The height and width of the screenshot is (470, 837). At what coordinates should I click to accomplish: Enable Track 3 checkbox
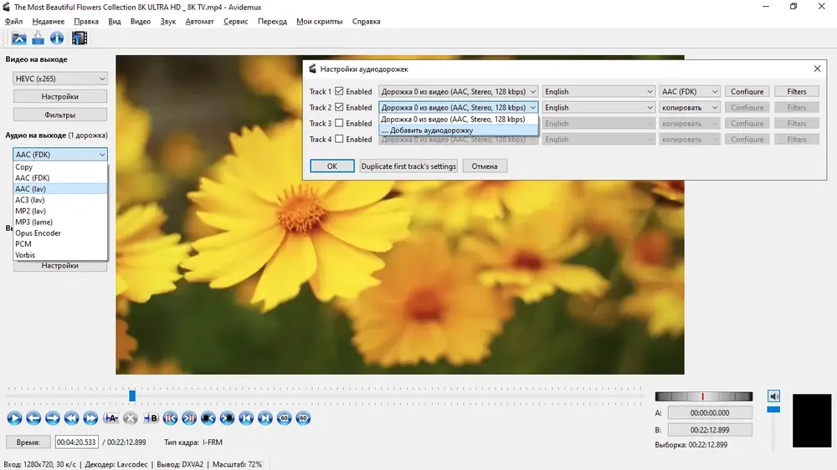click(339, 123)
